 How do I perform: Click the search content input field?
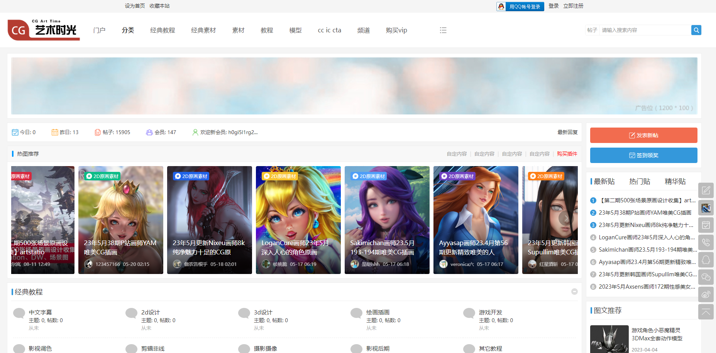click(645, 30)
